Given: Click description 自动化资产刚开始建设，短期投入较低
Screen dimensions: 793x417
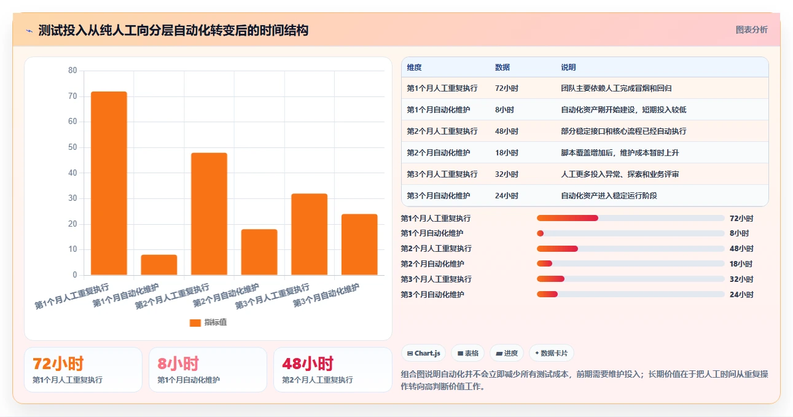Looking at the screenshot, I should [623, 110].
